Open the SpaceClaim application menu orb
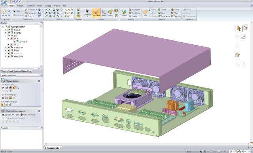Screen dimensions: 253x153 [x=4, y=3]
